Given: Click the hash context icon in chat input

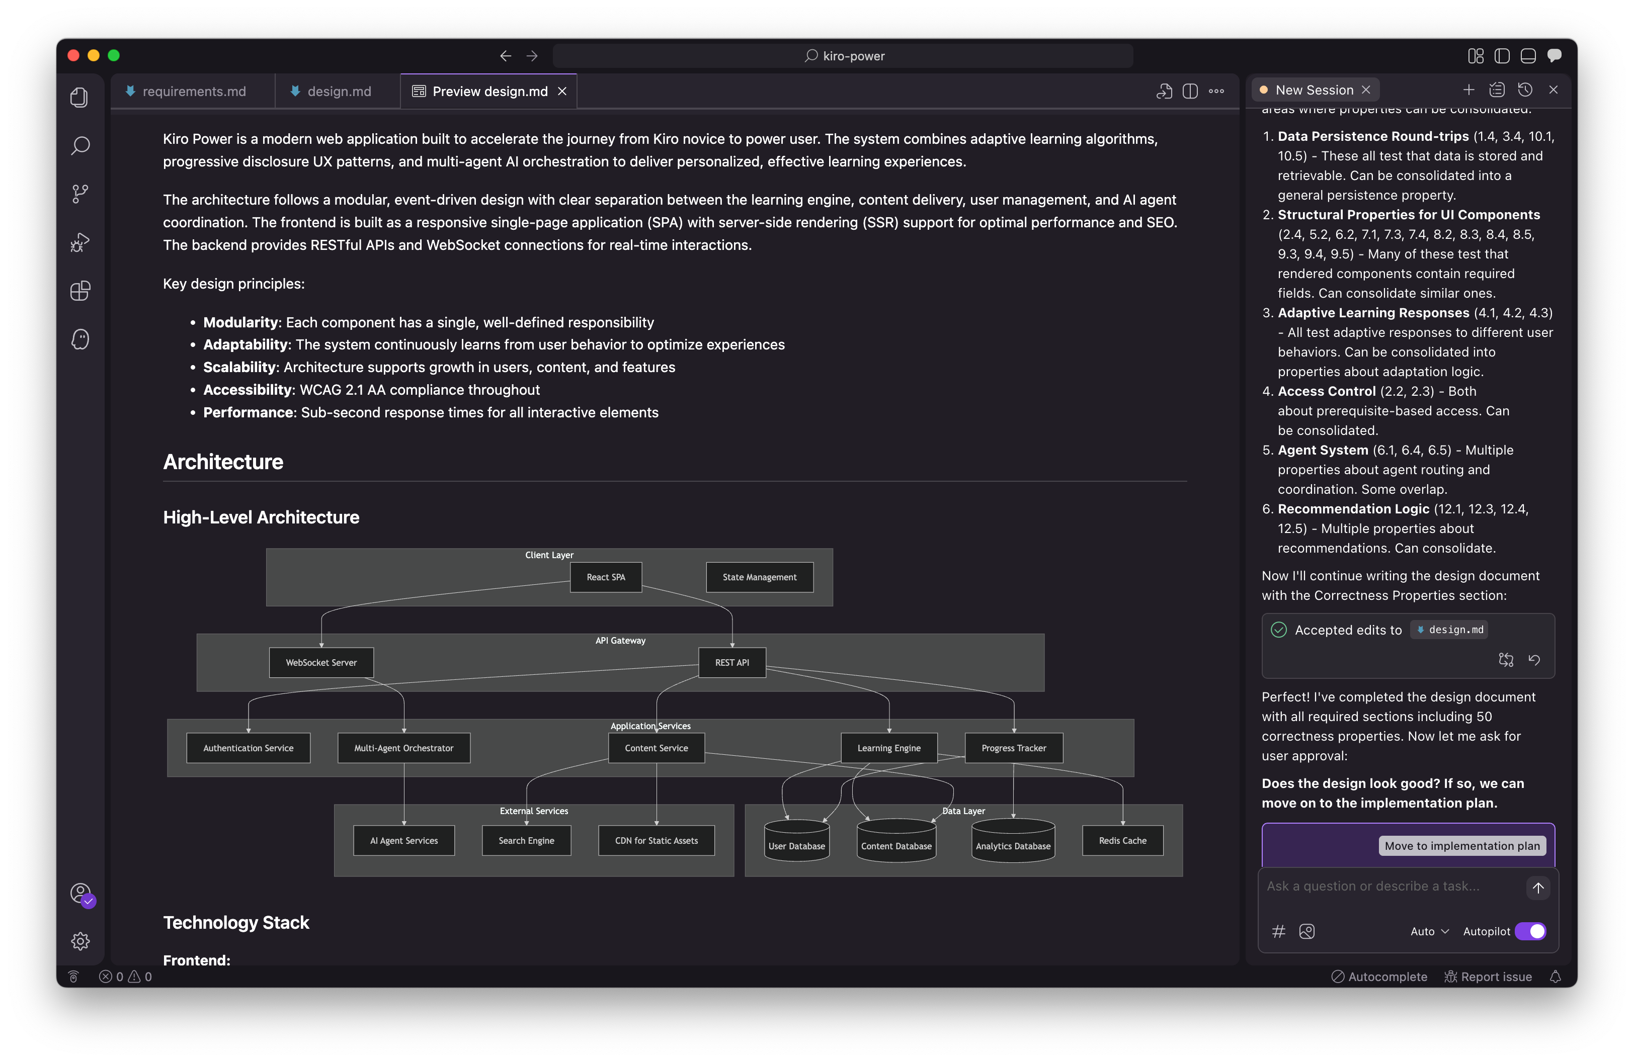Looking at the screenshot, I should pyautogui.click(x=1278, y=931).
